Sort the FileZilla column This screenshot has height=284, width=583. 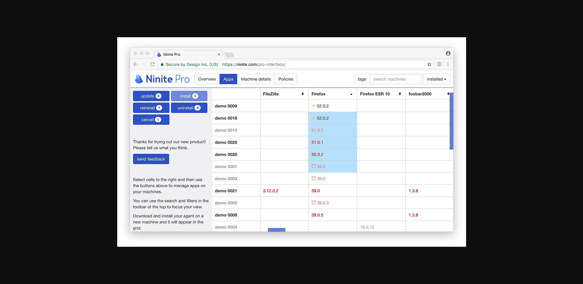click(303, 94)
